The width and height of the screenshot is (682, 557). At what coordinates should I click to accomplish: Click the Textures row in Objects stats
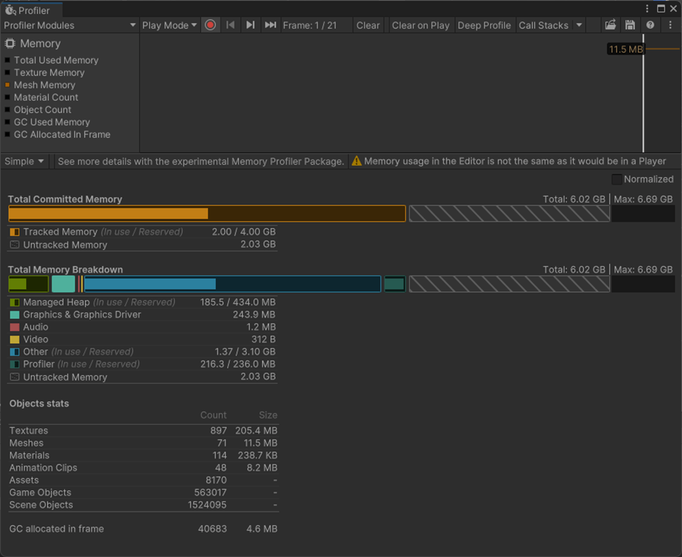point(144,431)
